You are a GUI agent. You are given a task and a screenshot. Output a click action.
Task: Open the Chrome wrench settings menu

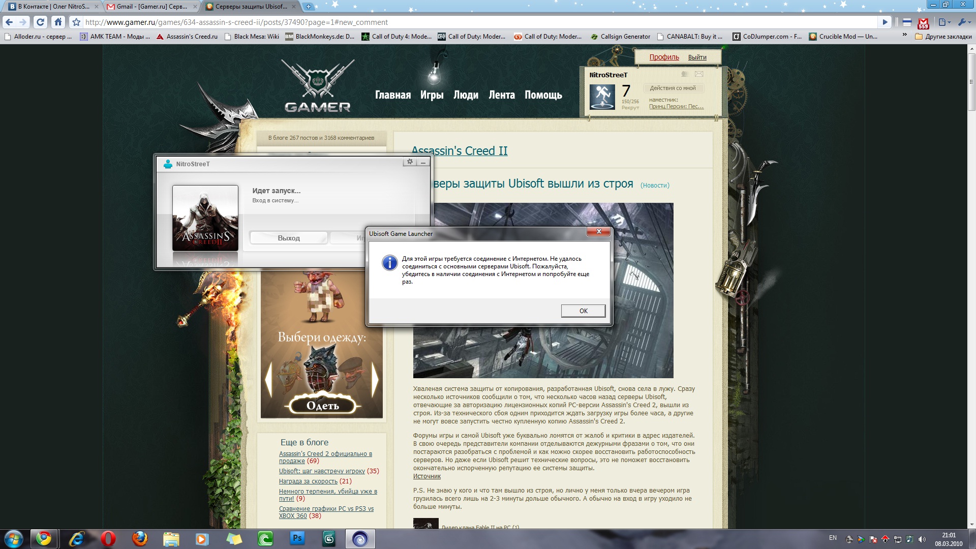click(x=964, y=22)
